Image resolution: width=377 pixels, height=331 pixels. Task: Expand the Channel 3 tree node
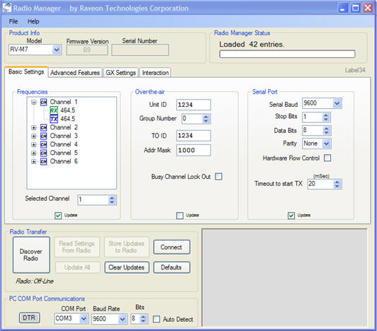[34, 136]
